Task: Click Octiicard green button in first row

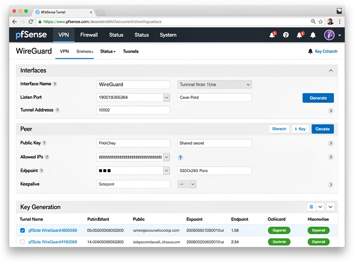Action: coord(279,231)
